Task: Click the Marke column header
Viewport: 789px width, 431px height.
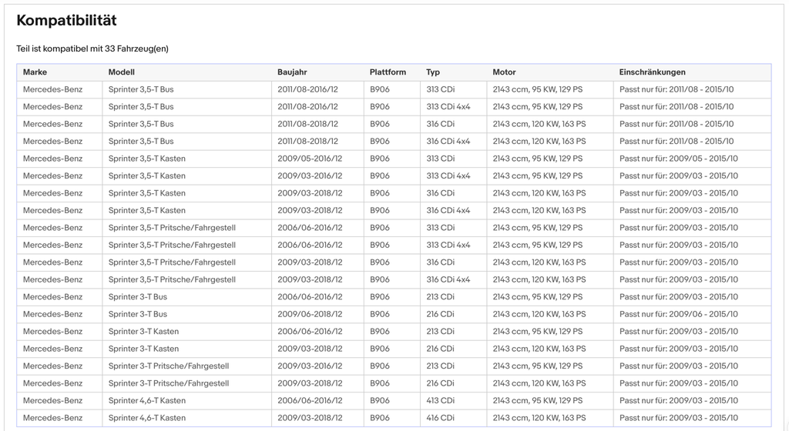Action: [35, 72]
